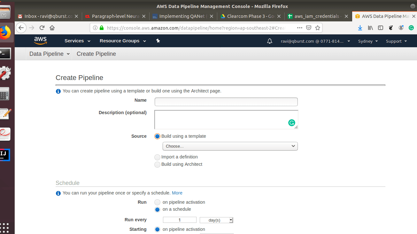This screenshot has width=417, height=234.
Task: Choose Run on pipeline activation option
Action: click(158, 202)
